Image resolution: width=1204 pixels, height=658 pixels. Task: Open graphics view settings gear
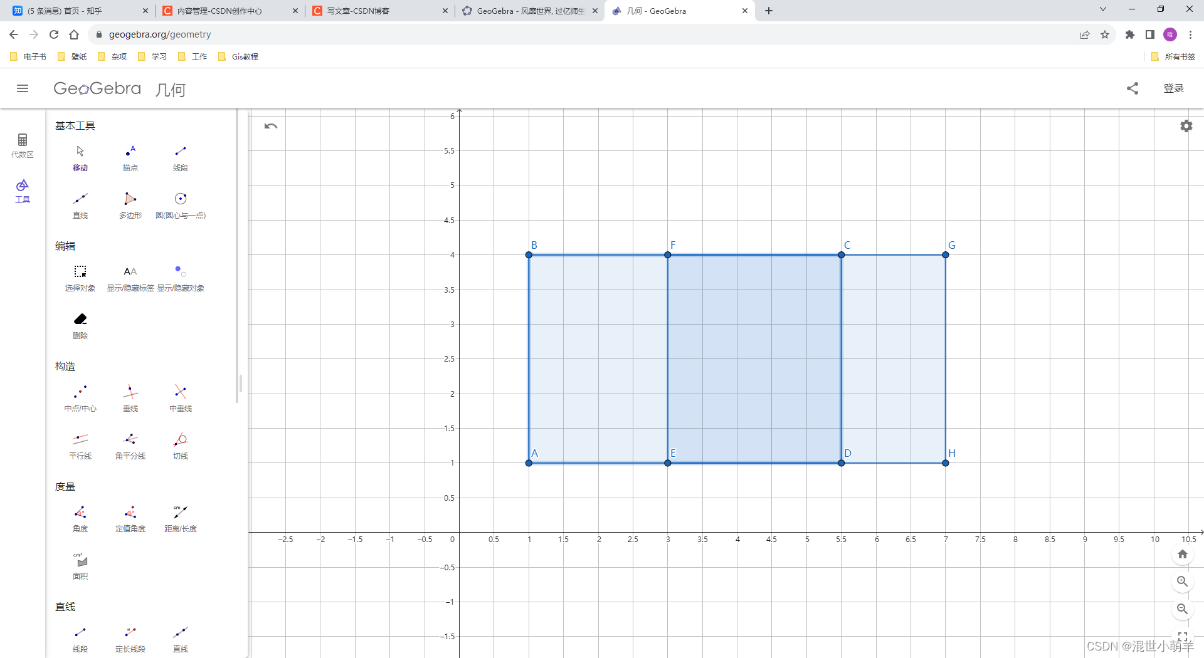[1186, 126]
